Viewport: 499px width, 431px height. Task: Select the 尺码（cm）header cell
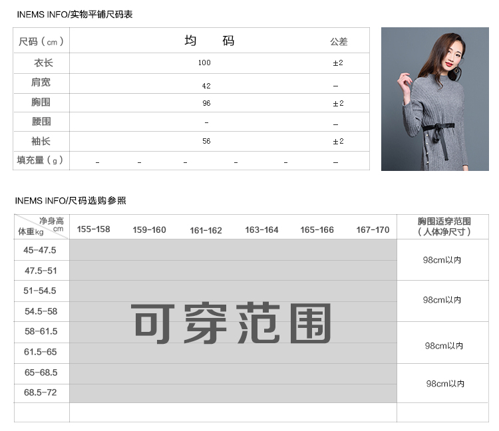tap(41, 41)
